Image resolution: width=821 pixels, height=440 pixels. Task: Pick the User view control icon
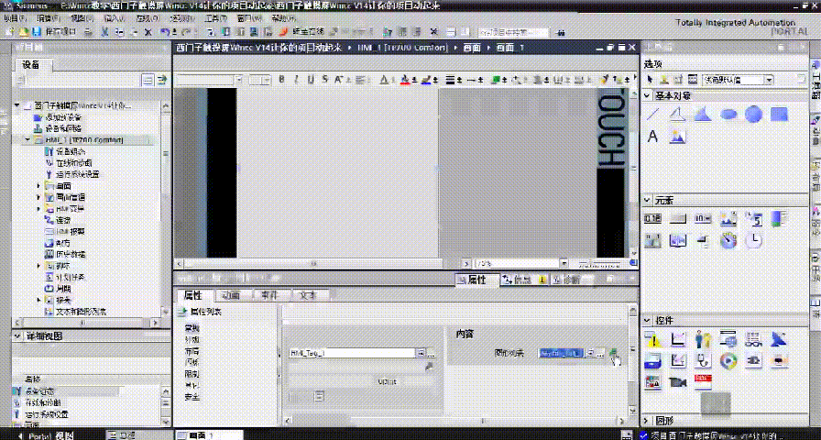(703, 339)
